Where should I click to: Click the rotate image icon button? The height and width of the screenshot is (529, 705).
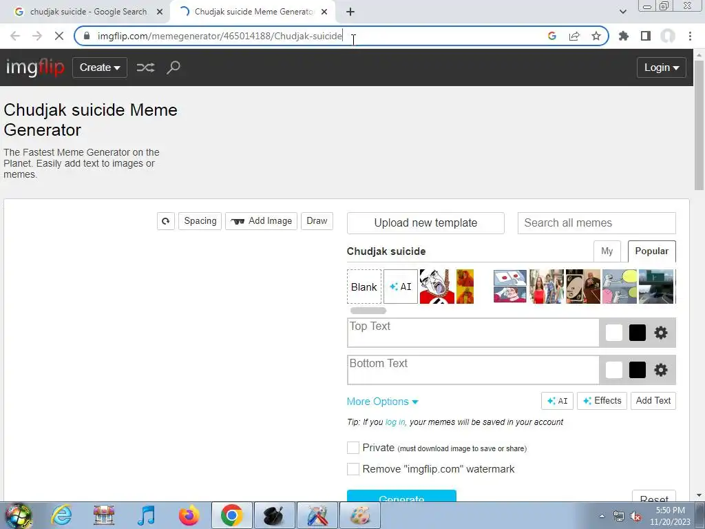(166, 221)
